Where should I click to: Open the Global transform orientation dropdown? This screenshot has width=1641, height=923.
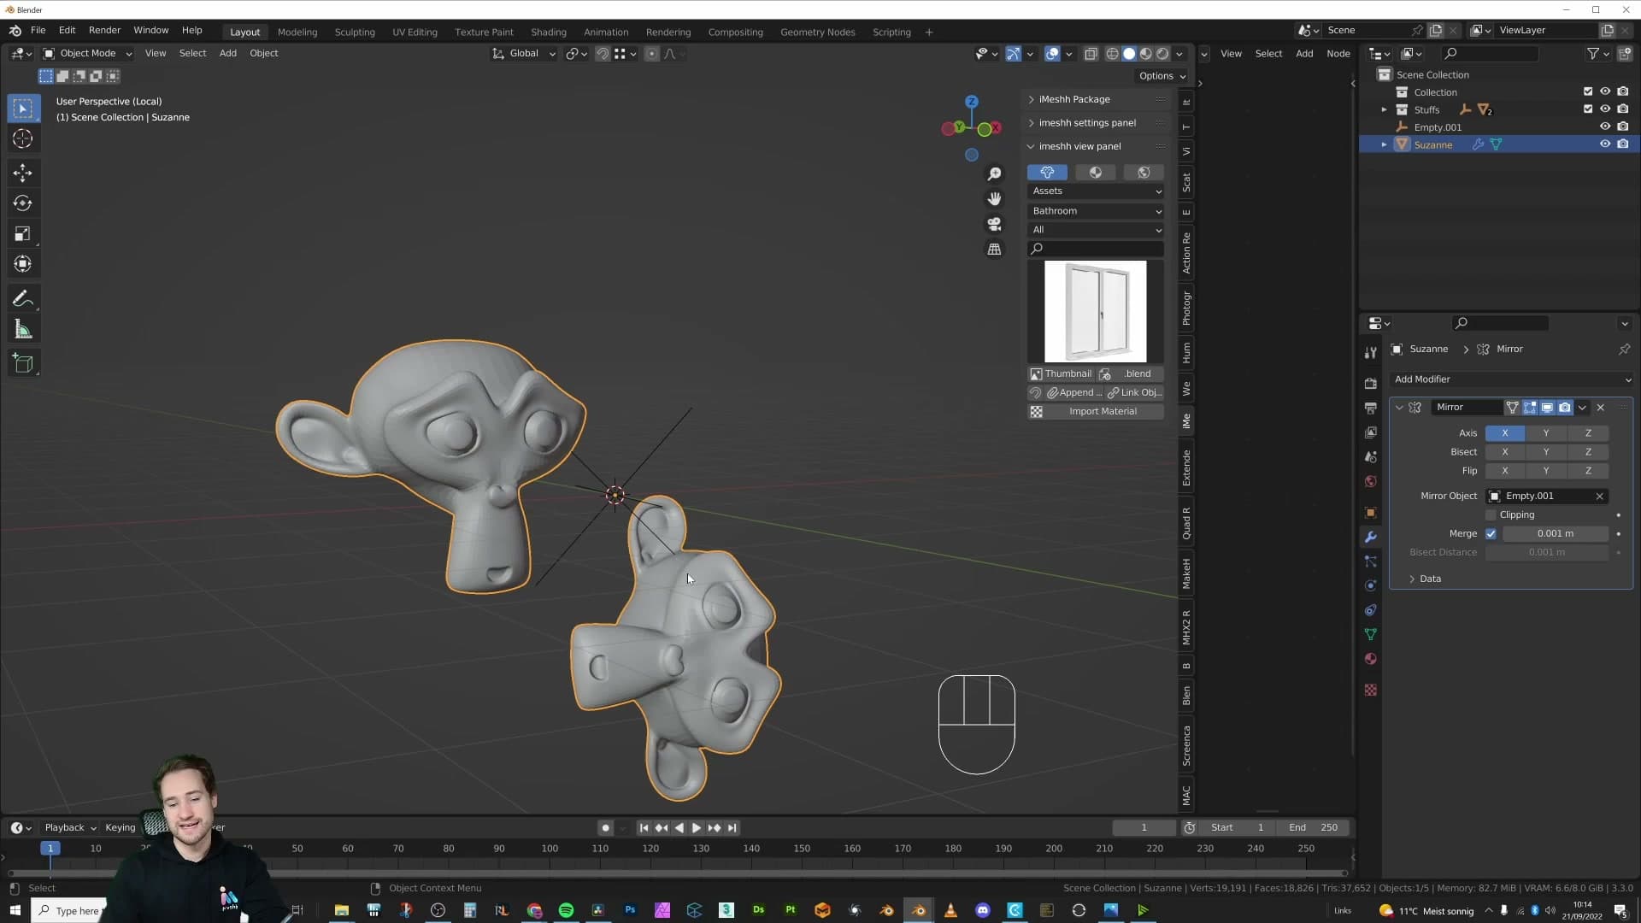pos(524,54)
